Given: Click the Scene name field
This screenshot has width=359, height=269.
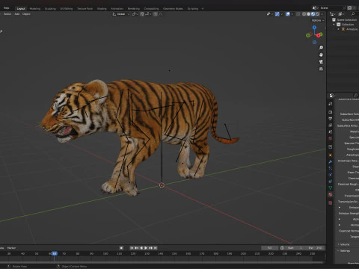Looking at the screenshot, I should pos(332,8).
